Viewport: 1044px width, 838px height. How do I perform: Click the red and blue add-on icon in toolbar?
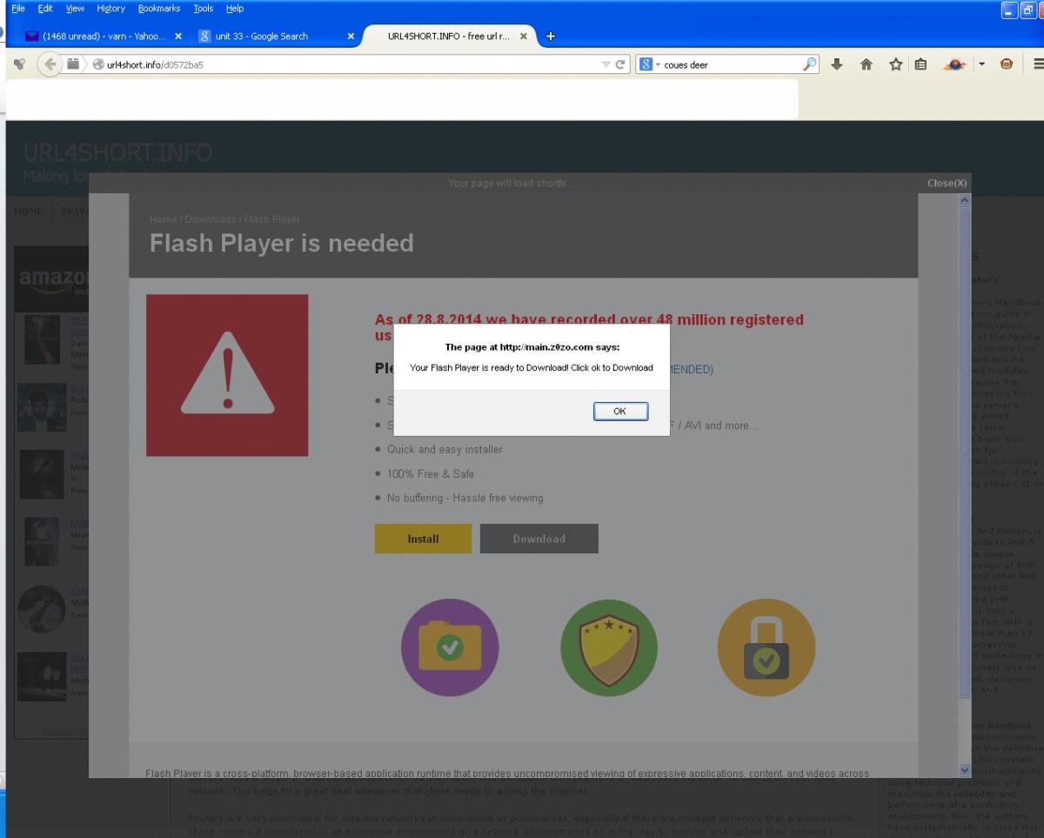coord(954,64)
